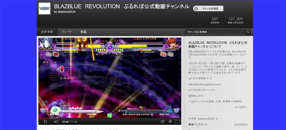Open the blazblue.jp/blue-revo link
286x130 pixels.
click(x=205, y=84)
